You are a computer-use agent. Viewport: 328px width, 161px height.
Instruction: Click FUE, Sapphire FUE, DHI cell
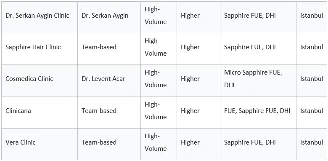[x=258, y=113]
